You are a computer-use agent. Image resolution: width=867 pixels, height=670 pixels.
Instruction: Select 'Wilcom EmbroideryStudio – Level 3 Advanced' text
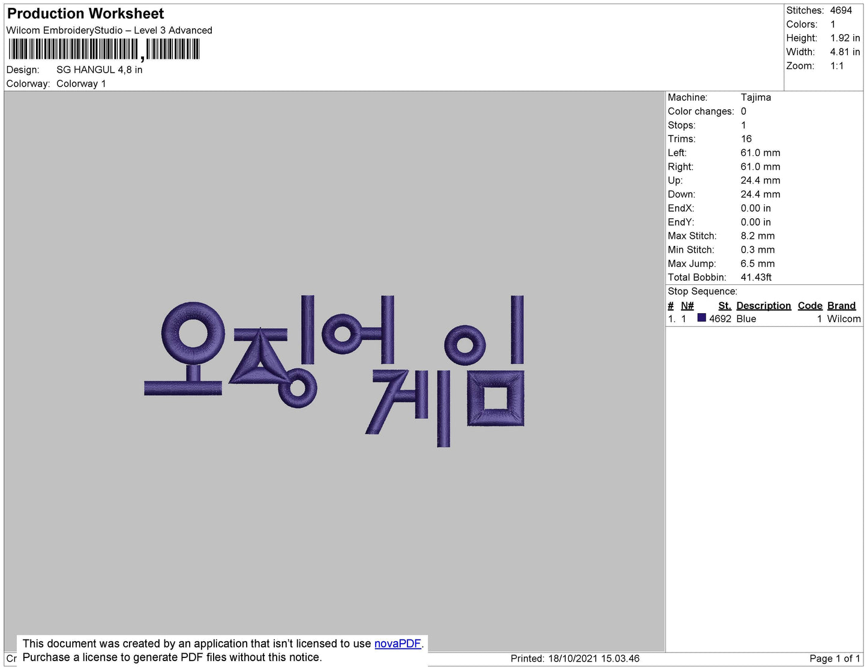click(x=109, y=30)
